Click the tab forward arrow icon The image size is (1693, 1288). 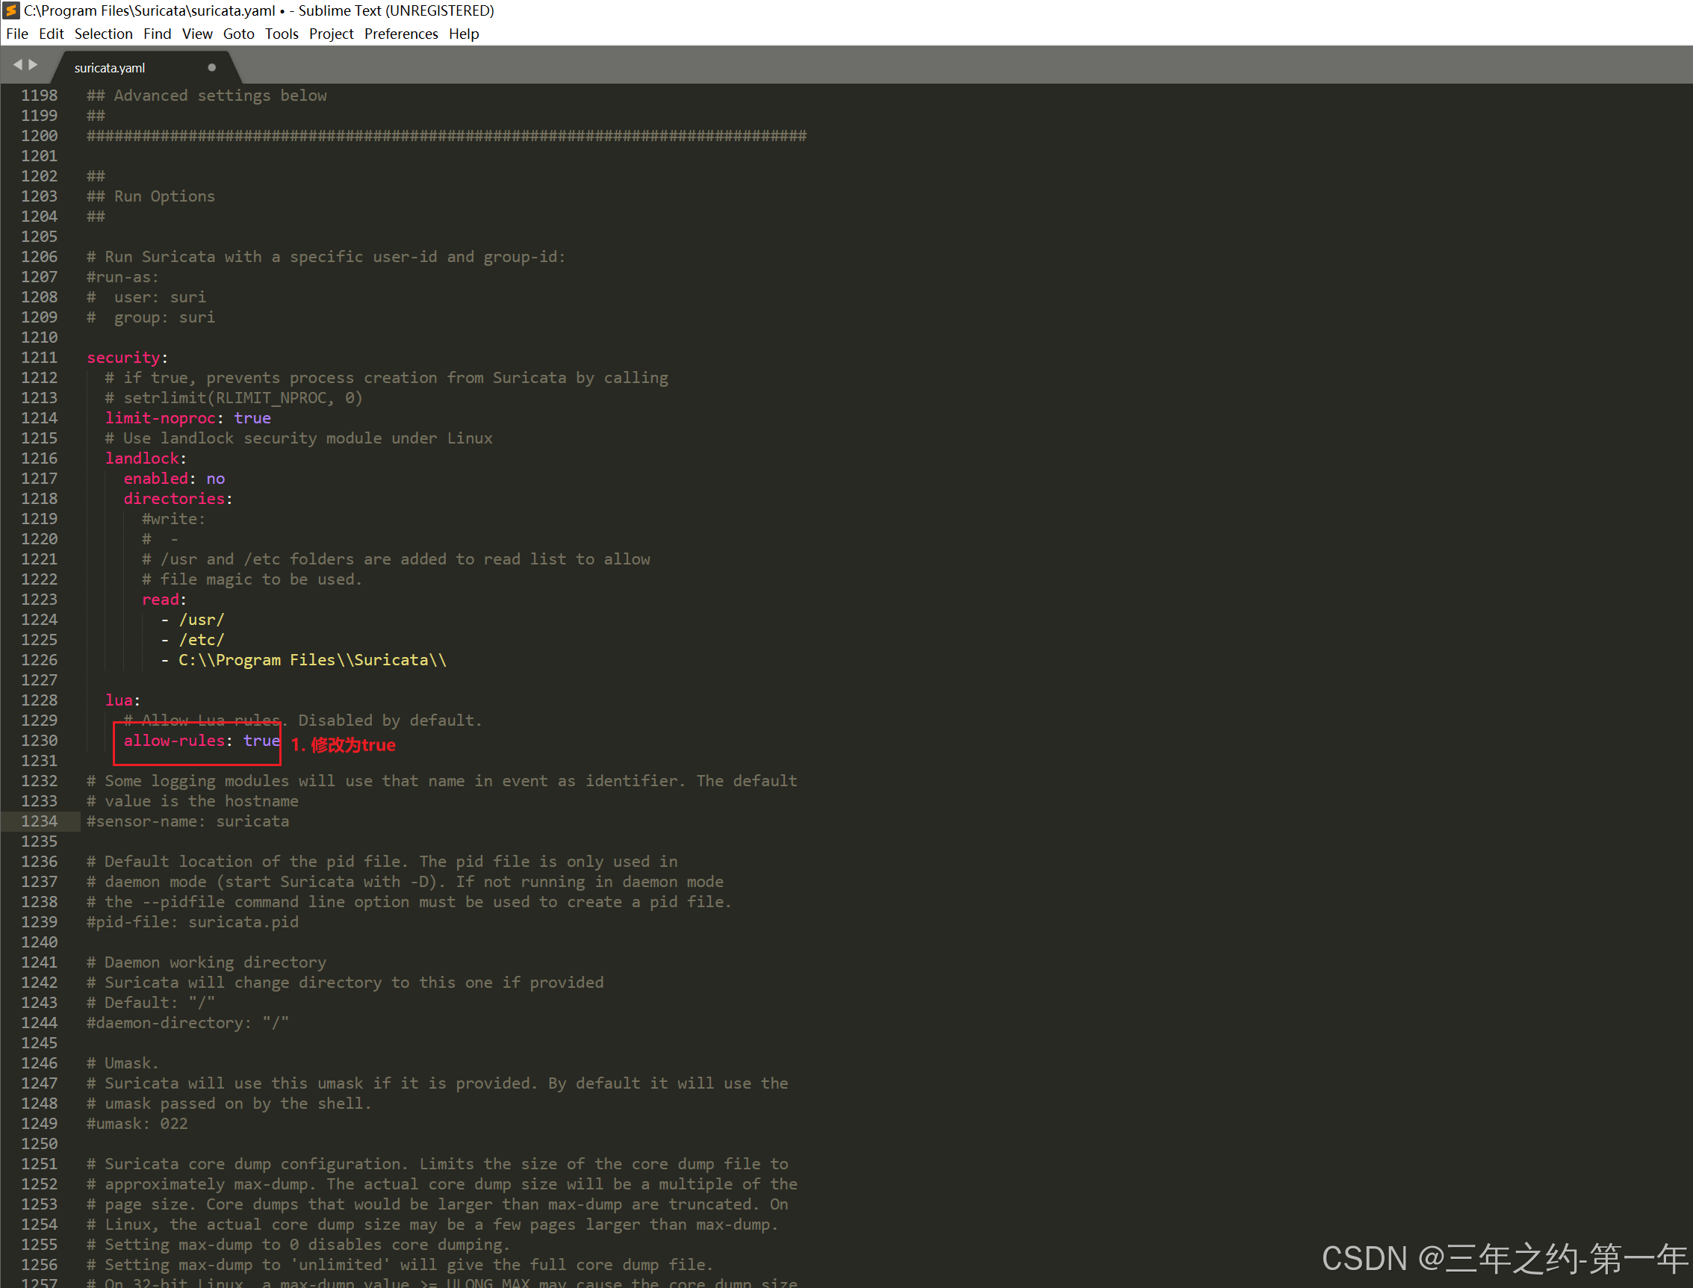point(33,65)
